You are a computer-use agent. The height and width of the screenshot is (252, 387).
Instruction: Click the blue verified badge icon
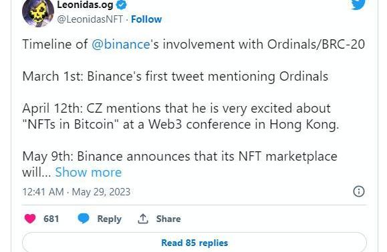tap(121, 5)
